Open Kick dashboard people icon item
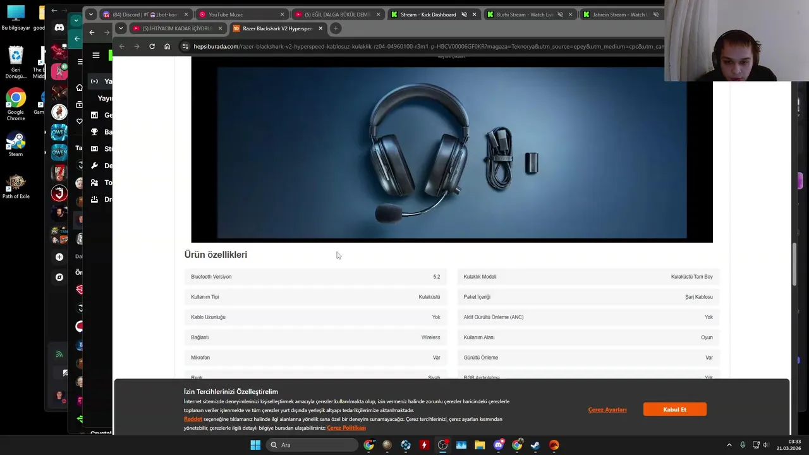This screenshot has width=809, height=455. coord(94,183)
